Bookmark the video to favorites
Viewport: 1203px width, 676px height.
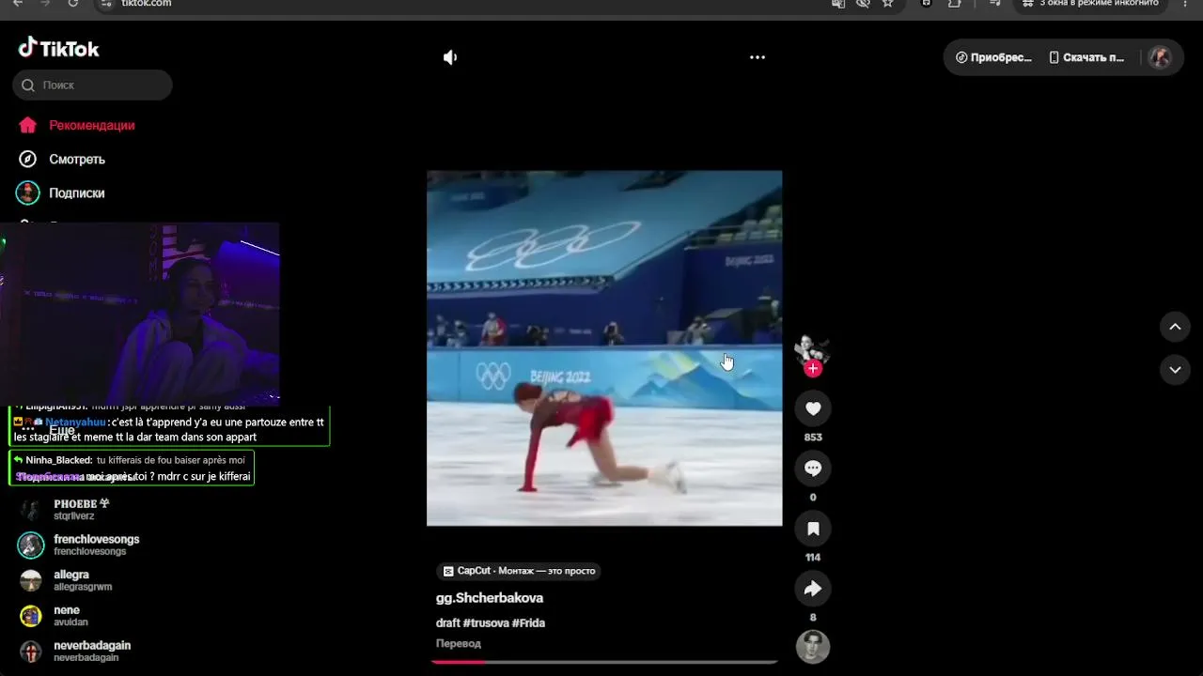(x=813, y=529)
